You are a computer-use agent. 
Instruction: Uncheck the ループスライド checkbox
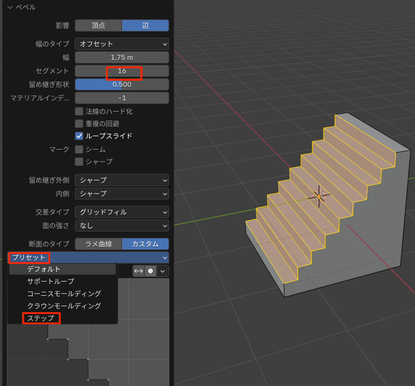79,136
